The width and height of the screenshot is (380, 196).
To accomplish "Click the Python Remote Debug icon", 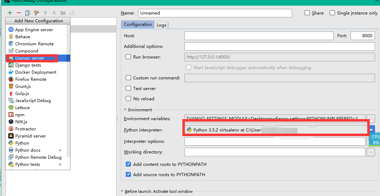I will [11, 157].
